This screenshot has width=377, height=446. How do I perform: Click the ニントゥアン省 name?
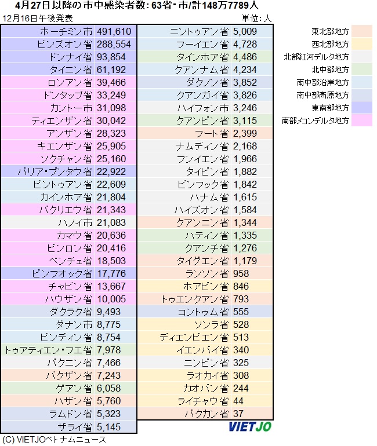199,32
